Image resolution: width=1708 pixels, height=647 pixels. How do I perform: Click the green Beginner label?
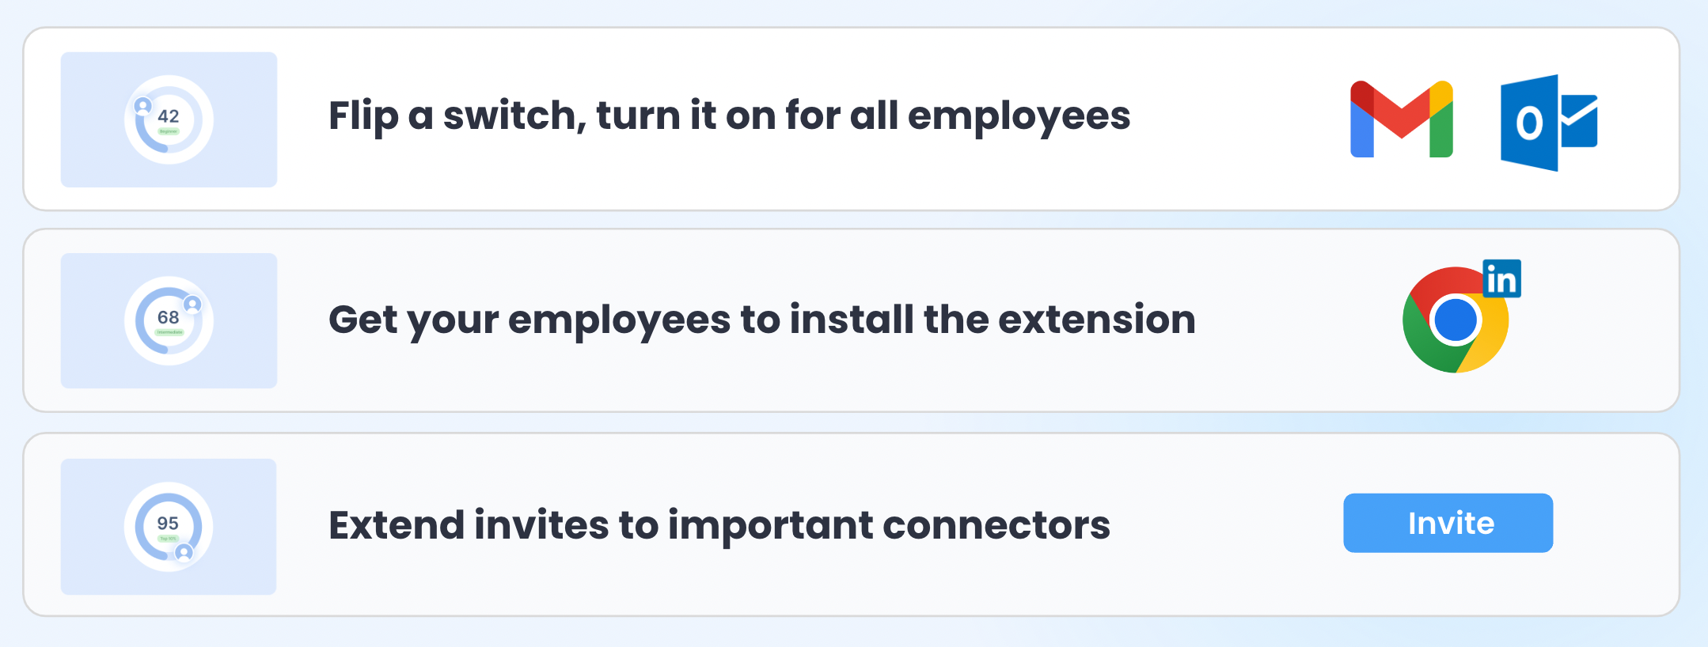click(x=169, y=131)
